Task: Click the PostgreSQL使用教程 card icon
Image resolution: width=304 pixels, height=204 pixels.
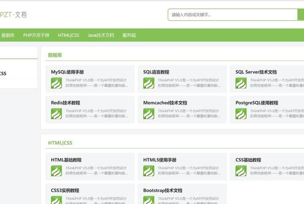Action: (x=241, y=114)
